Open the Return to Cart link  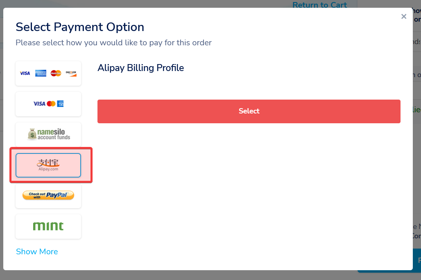319,5
